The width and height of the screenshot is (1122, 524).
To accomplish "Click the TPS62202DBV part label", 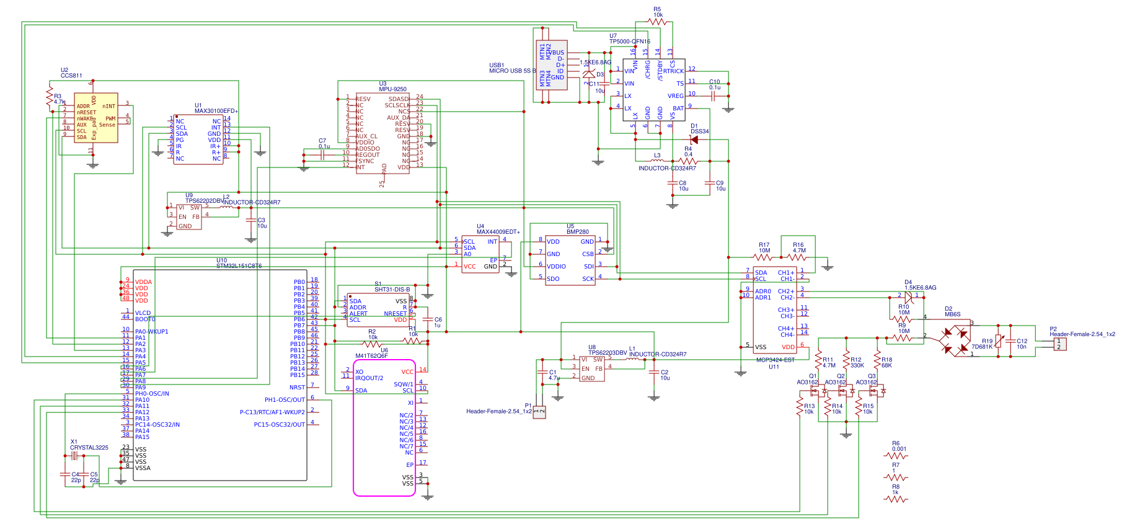I will click(205, 201).
